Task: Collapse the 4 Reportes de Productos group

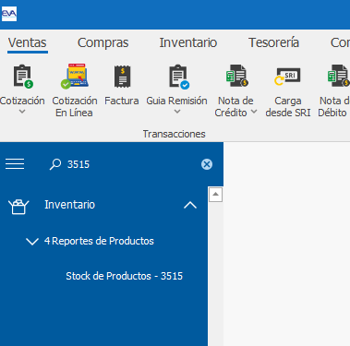Action: (x=32, y=242)
